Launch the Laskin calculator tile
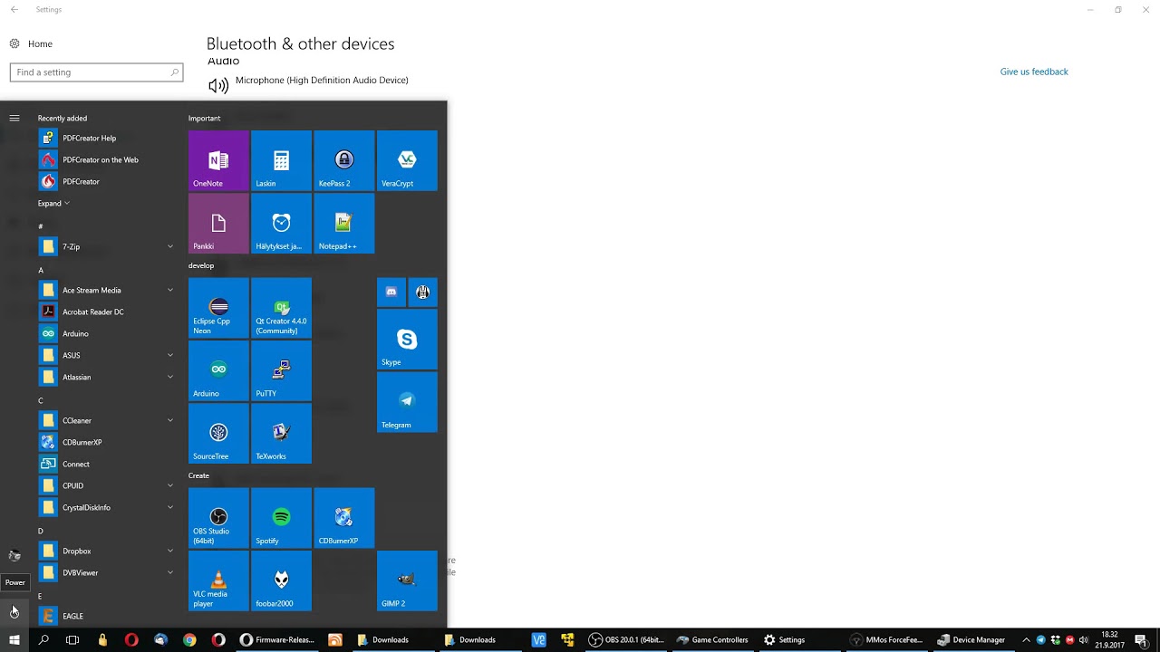 click(x=281, y=160)
